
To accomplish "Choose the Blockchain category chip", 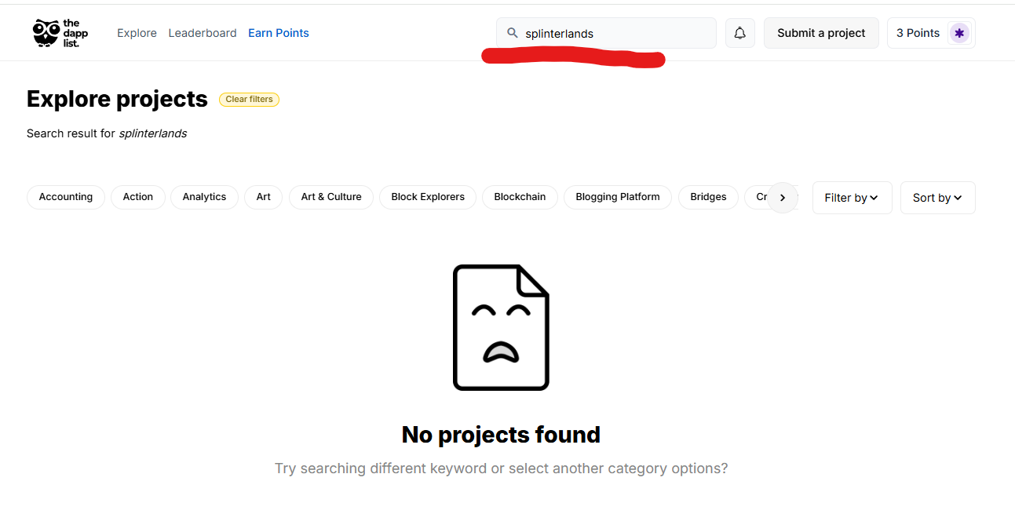I will [x=520, y=197].
